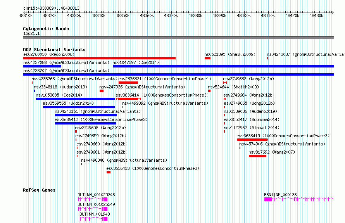The image size is (345, 223).
Task: Select the blue nsv4243151 variant bar
Action: point(86,115)
